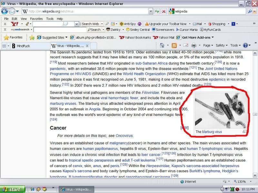
Task: Click the blue plus toolbar icon
Action: pos(233,24)
